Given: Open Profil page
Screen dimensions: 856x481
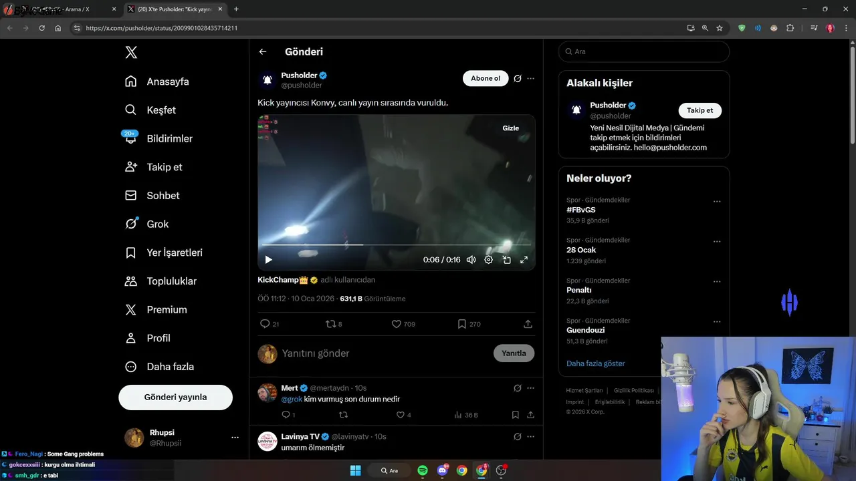Looking at the screenshot, I should (148, 338).
